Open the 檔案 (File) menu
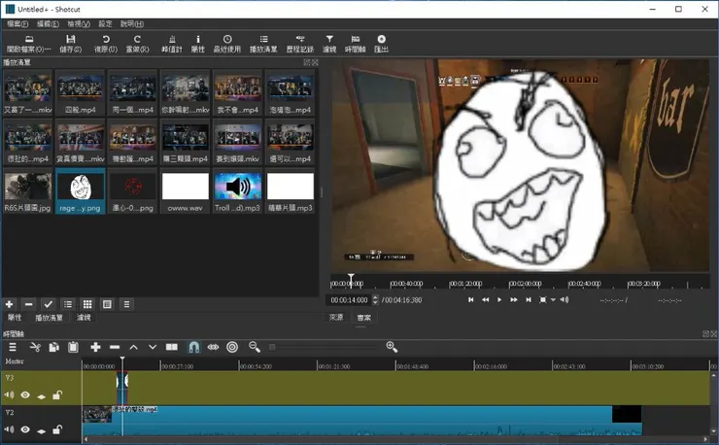 [17, 23]
